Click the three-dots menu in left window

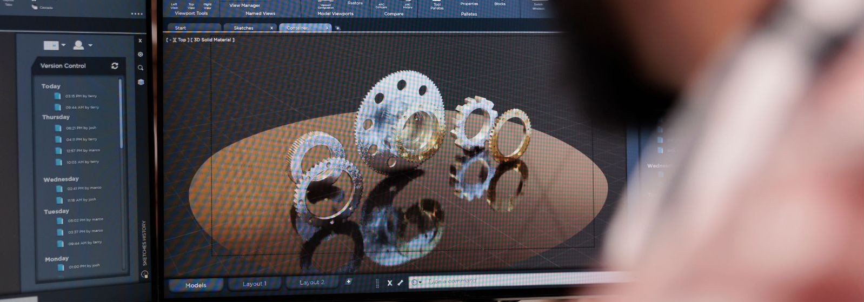(137, 14)
